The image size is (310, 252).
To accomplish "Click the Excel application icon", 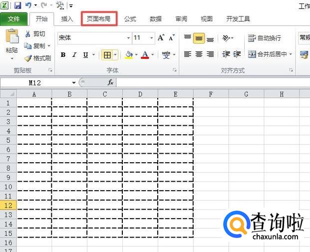I will [5, 5].
